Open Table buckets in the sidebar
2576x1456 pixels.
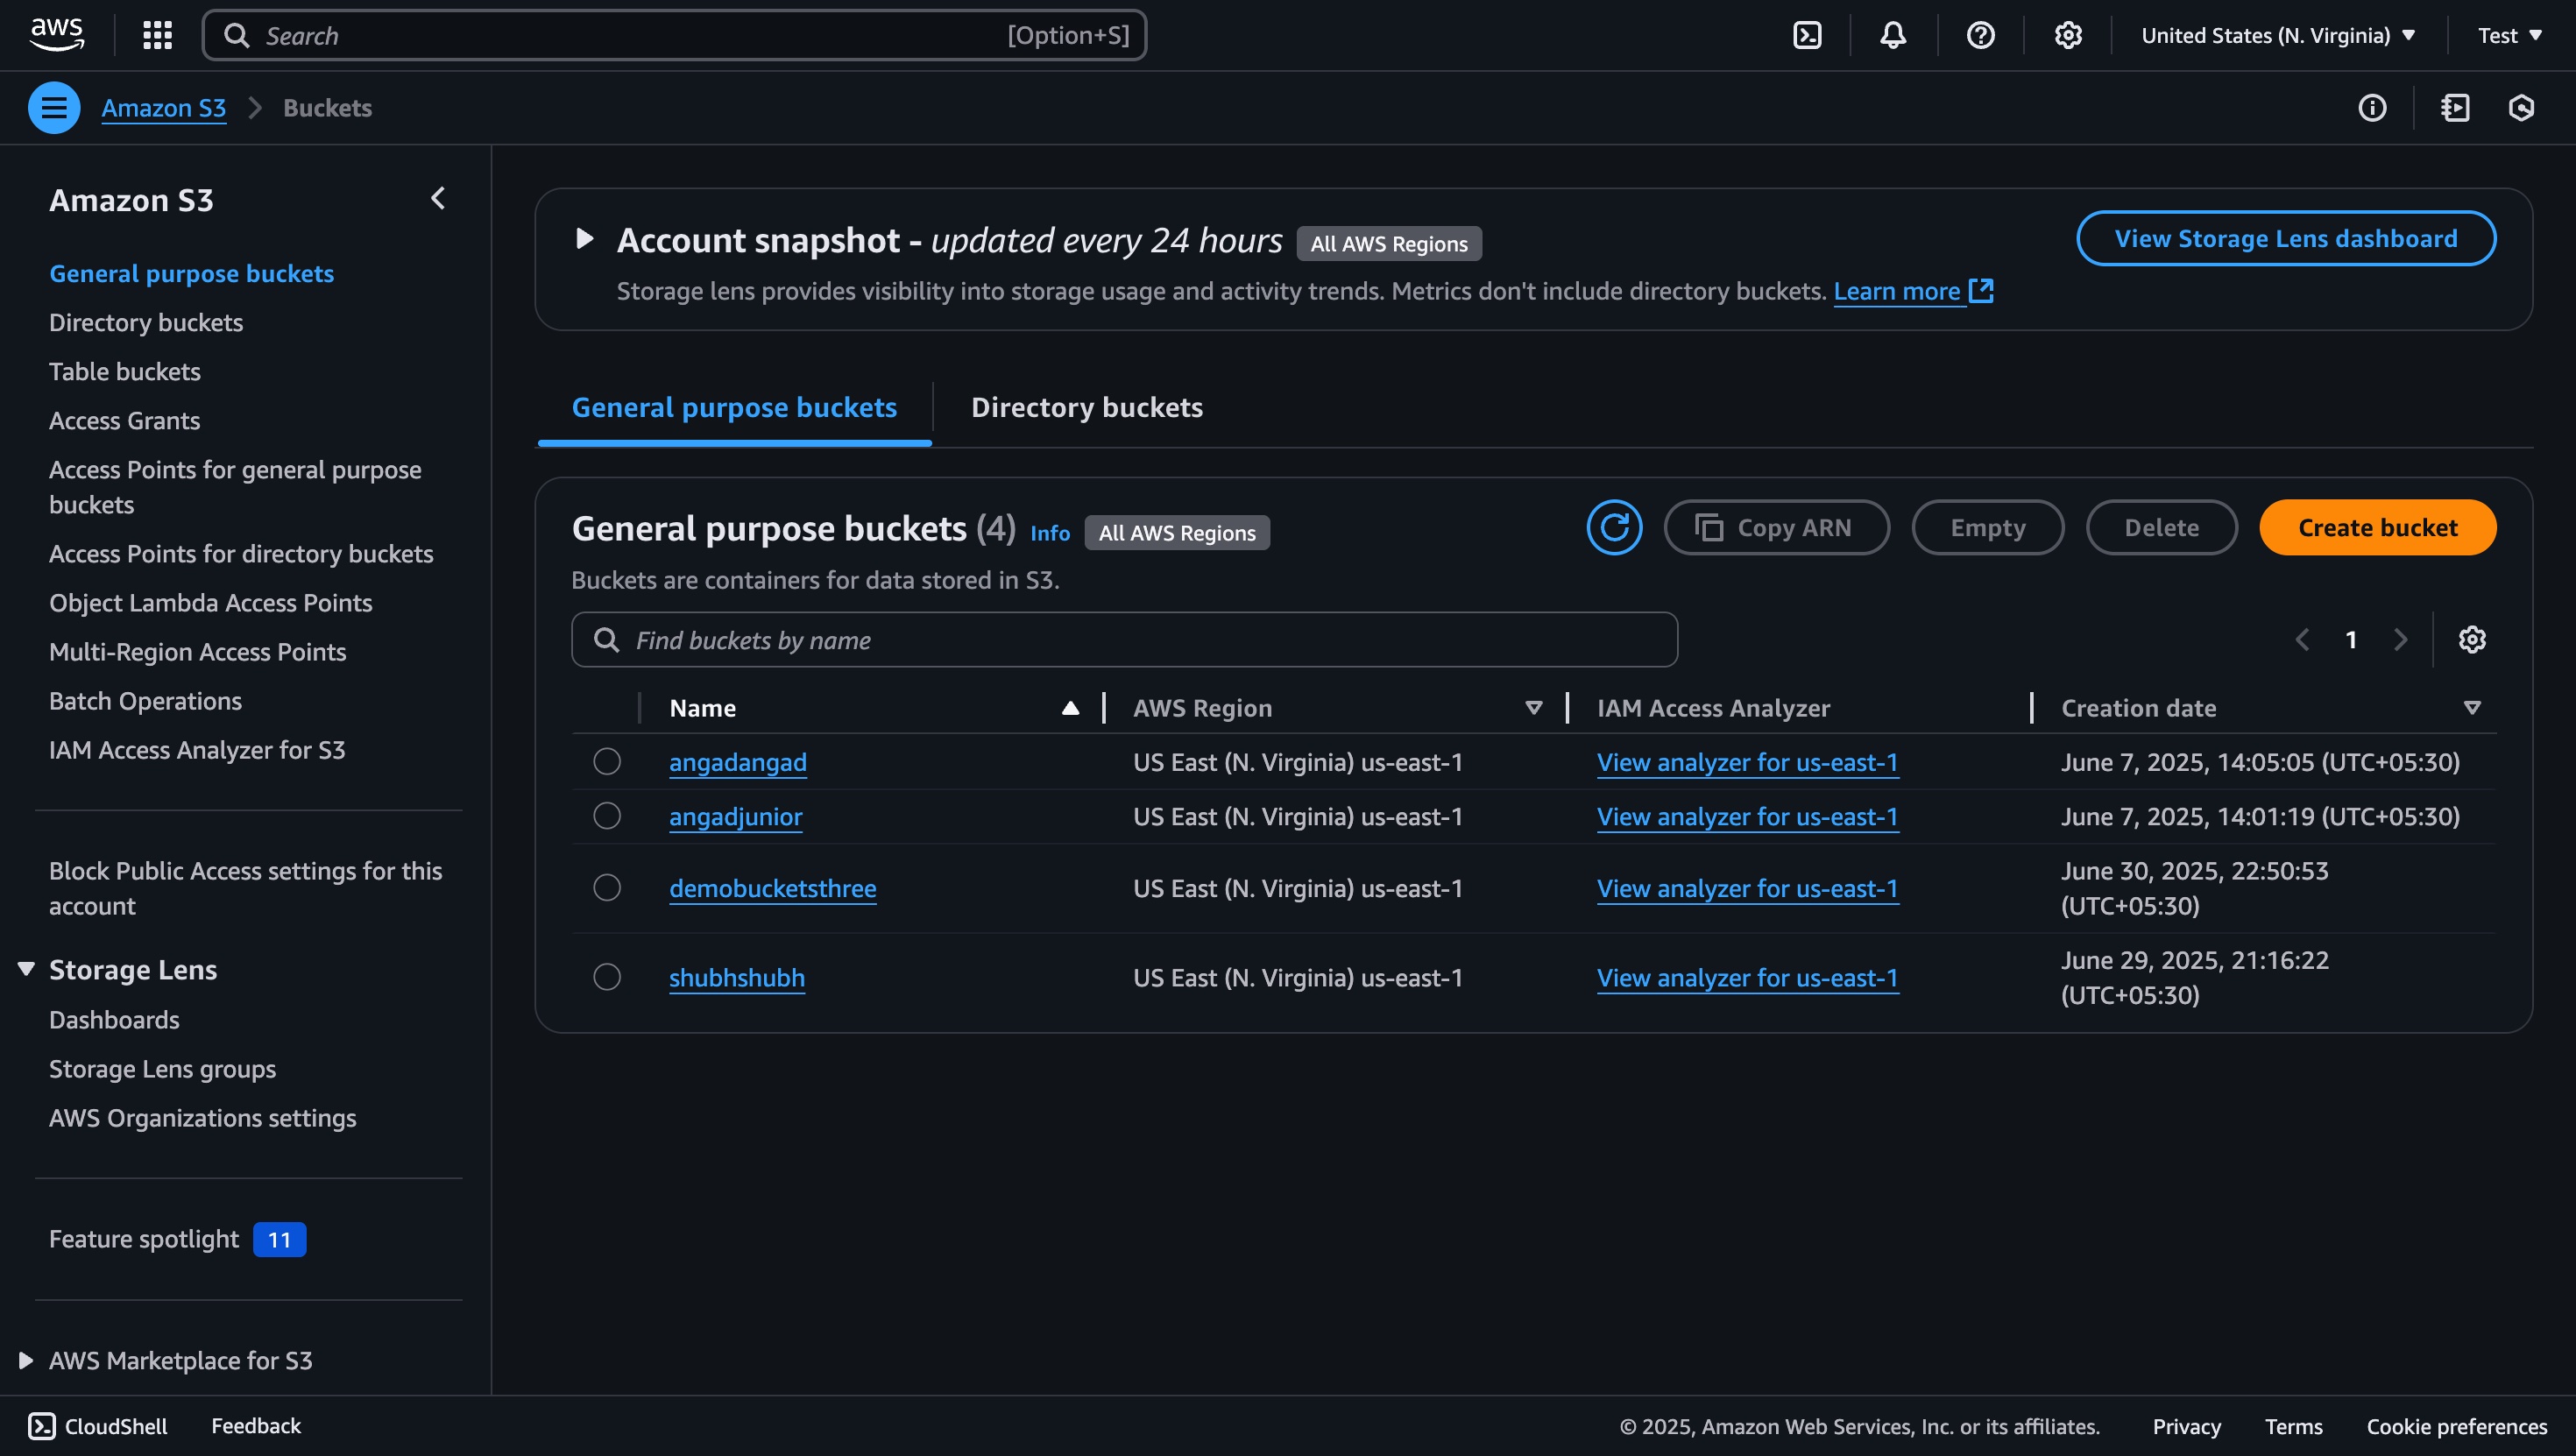125,372
